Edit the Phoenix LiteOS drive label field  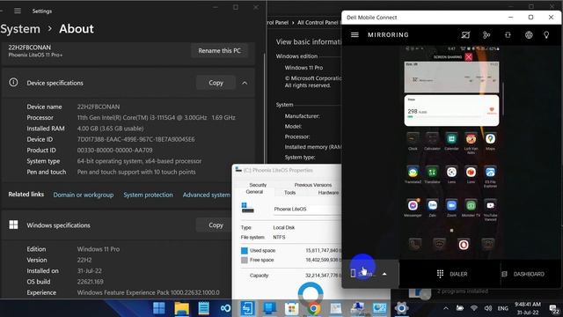coord(307,210)
